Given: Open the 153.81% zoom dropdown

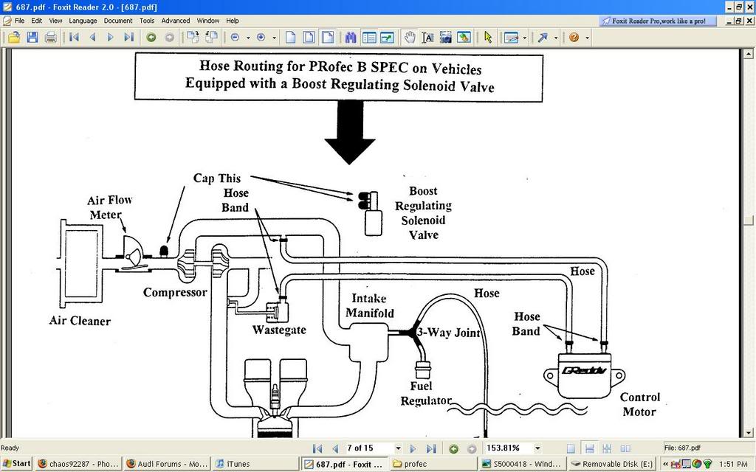Looking at the screenshot, I should [537, 448].
